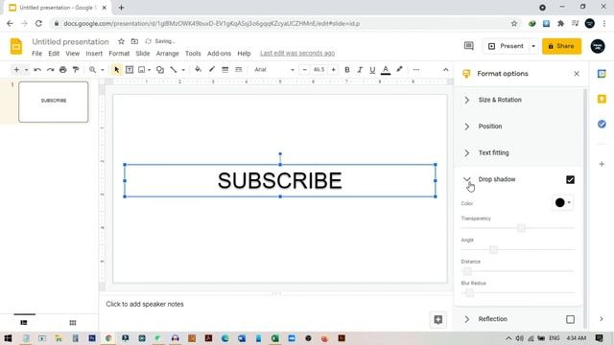Open Border weight options
The height and width of the screenshot is (345, 614).
pyautogui.click(x=225, y=70)
